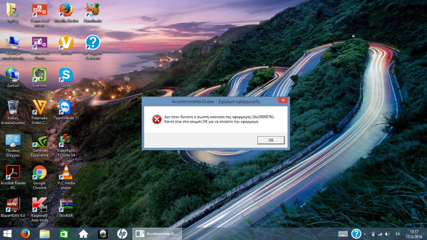Open the round eye-icon app on the taskbar
This screenshot has height=240, width=427.
103,234
